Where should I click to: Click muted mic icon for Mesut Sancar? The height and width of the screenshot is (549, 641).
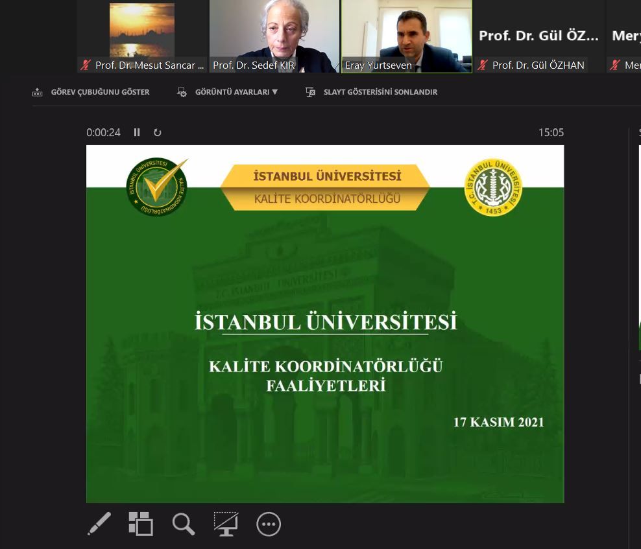pyautogui.click(x=86, y=65)
